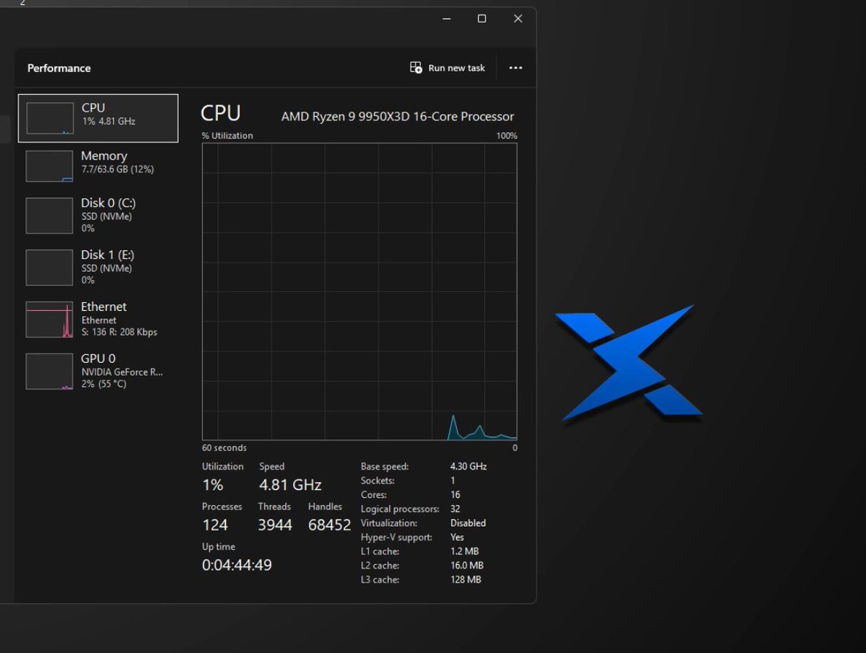Click the Ethernet S: 136 R: 208 Kbps text
866x653 pixels.
(119, 333)
